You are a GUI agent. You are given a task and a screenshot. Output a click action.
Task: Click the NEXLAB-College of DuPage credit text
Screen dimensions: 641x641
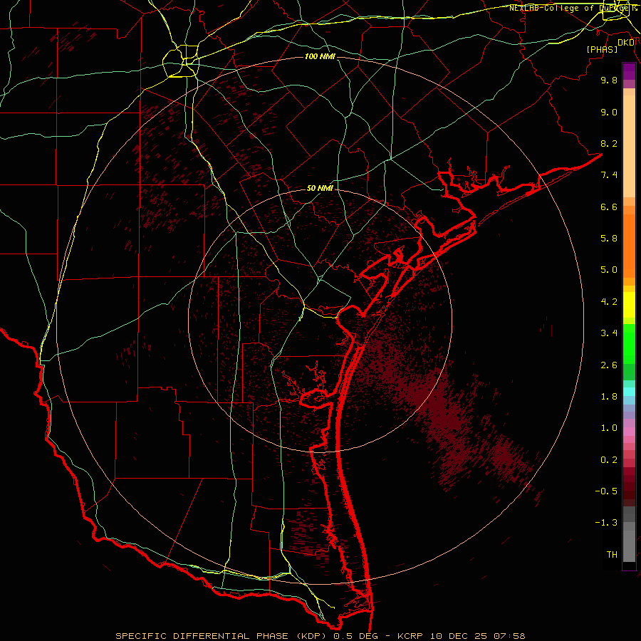[571, 8]
